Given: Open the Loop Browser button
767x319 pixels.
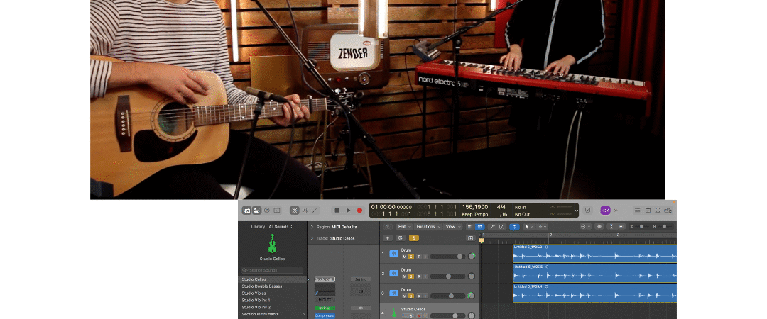Looking at the screenshot, I should (658, 211).
